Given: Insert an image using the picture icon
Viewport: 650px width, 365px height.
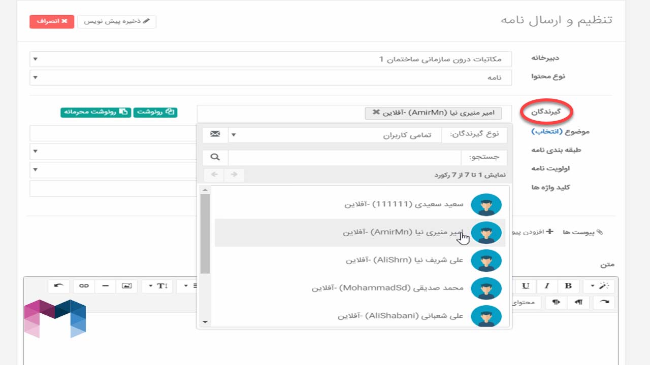Looking at the screenshot, I should 126,286.
